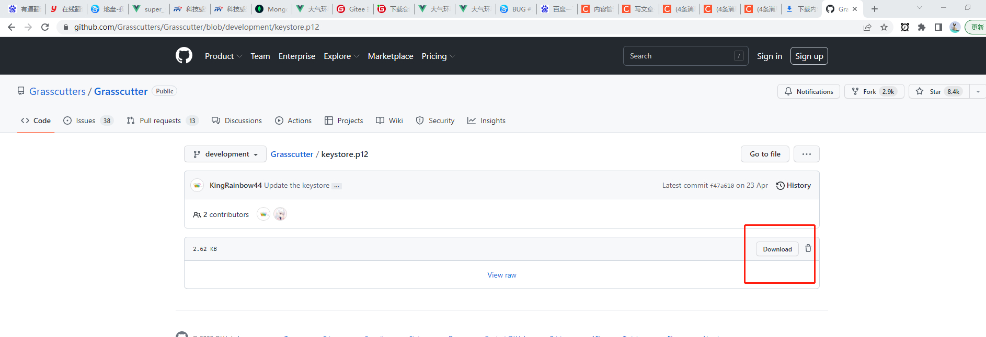Screen dimensions: 986x337
Task: Click the Grasscutters owner link
Action: tap(58, 91)
